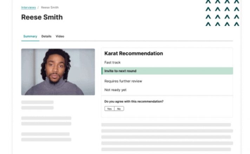Click the Reese Smith breadcrumb item
This screenshot has width=250, height=154.
50,7
